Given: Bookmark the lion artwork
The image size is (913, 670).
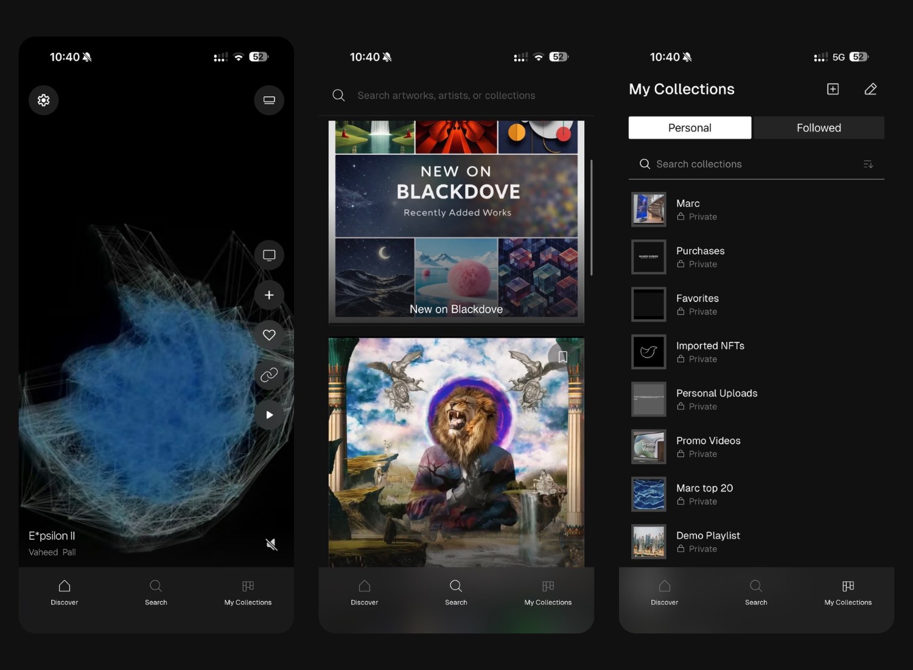Looking at the screenshot, I should click(x=562, y=356).
